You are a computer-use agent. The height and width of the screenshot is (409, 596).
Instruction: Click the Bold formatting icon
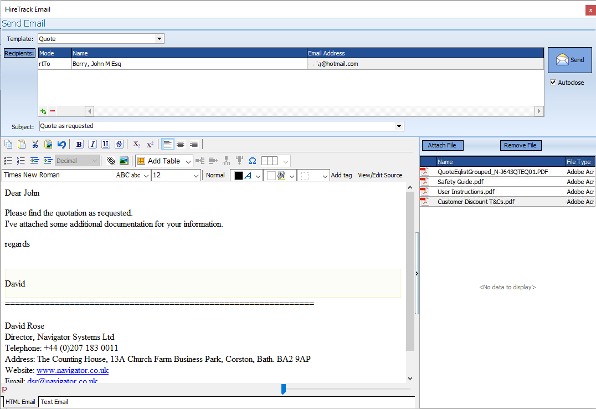(x=79, y=145)
